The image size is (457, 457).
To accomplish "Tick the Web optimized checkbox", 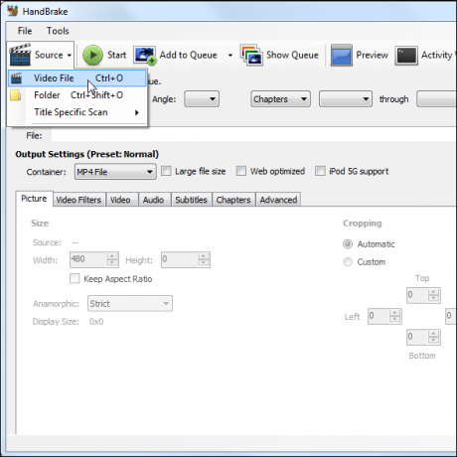I will [x=241, y=171].
